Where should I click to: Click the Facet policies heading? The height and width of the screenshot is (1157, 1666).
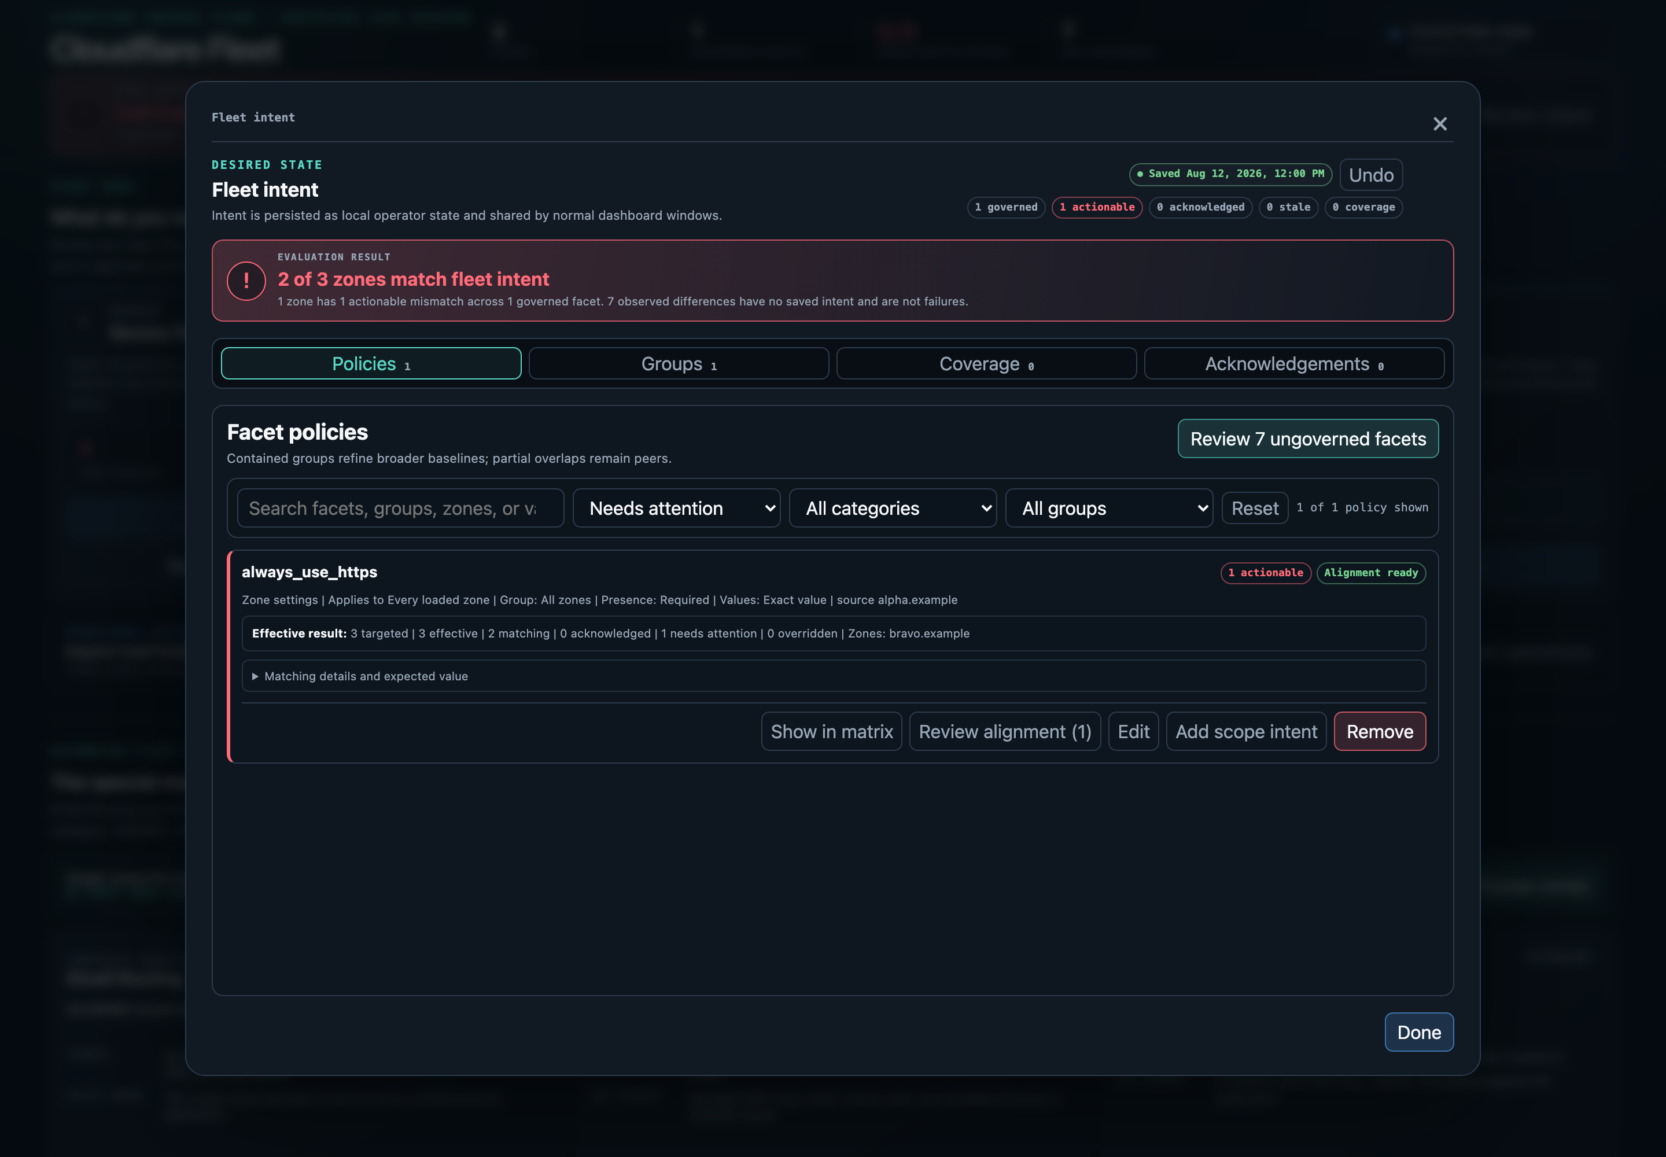[297, 432]
